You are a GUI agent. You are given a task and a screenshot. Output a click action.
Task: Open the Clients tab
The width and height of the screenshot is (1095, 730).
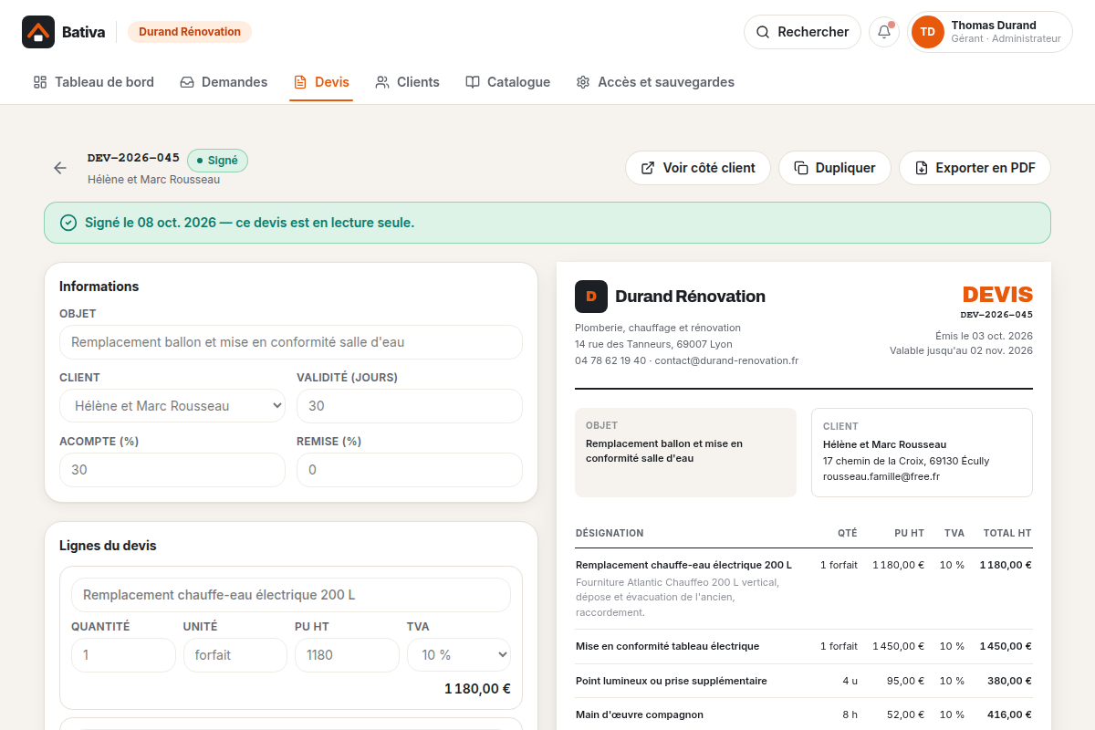[x=407, y=82]
